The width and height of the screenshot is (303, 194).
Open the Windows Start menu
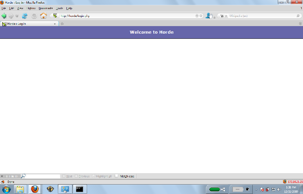[7, 189]
